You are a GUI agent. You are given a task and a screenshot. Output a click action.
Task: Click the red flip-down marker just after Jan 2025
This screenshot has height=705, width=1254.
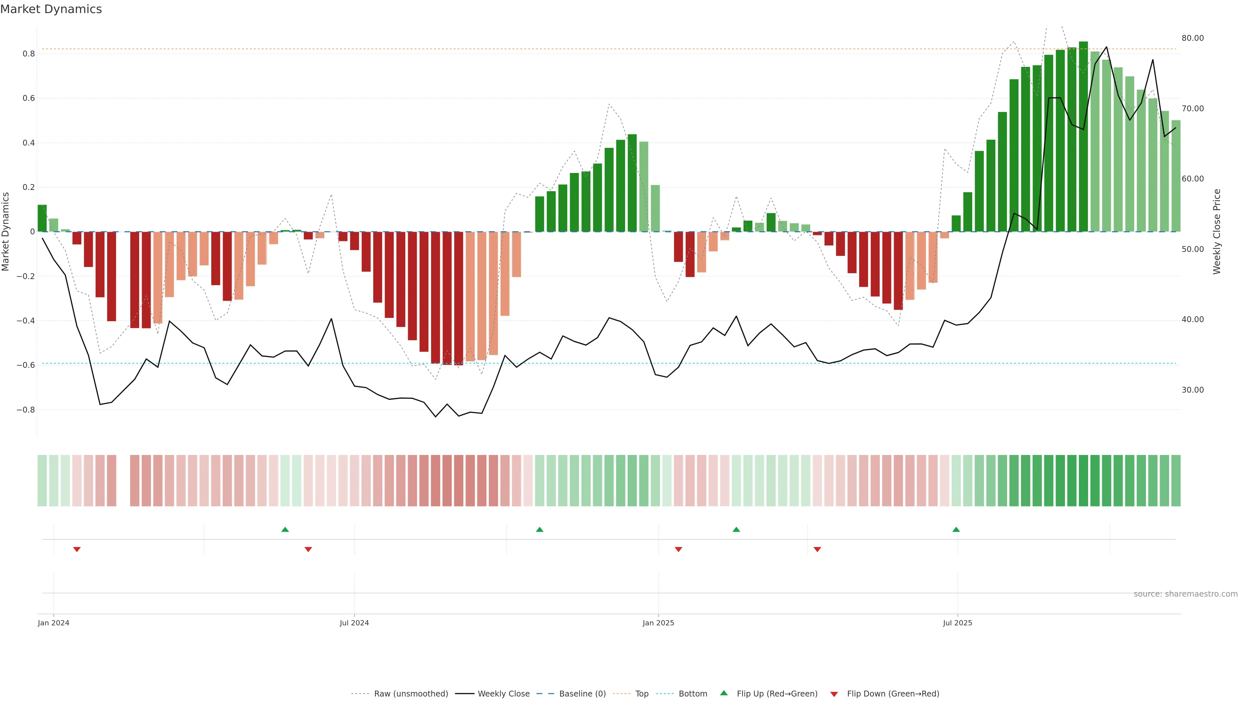click(x=678, y=549)
